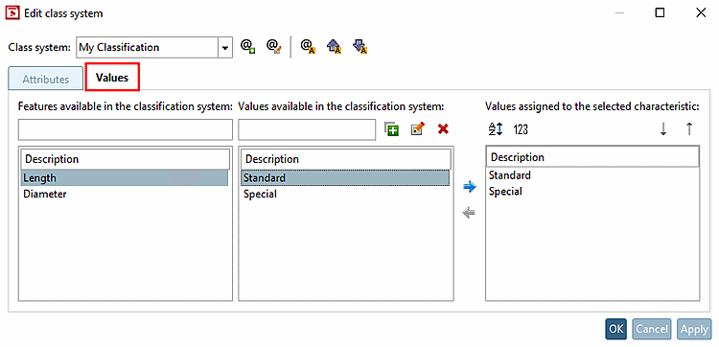The image size is (719, 347).
Task: Click Description header in assigned values list
Action: [592, 157]
